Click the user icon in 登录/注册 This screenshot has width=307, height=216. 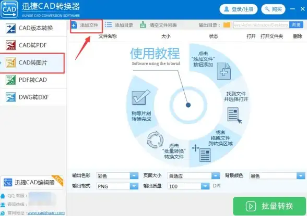pyautogui.click(x=227, y=9)
